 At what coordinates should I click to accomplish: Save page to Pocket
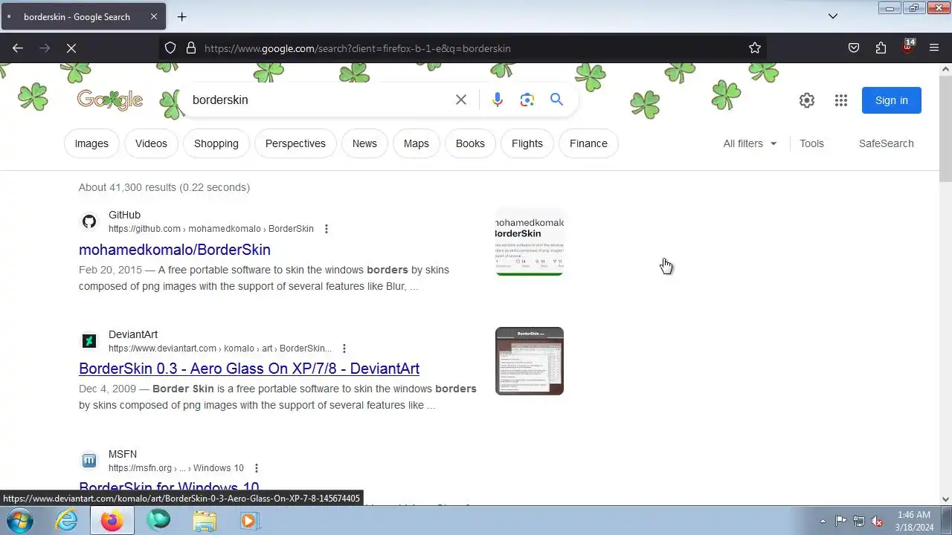click(x=854, y=48)
